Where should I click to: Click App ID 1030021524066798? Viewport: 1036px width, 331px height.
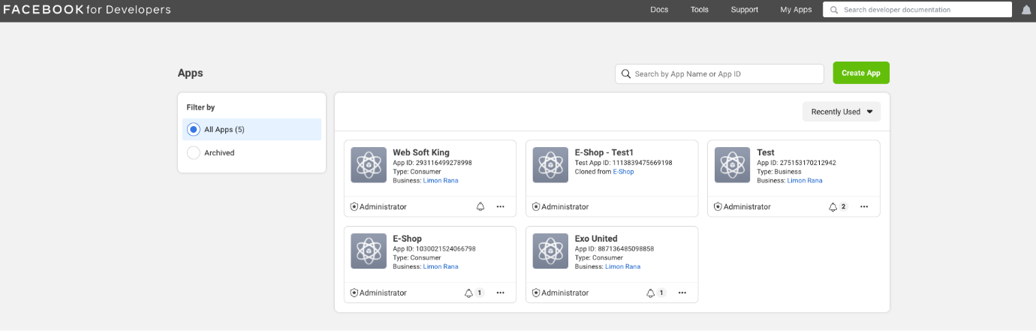coord(434,248)
